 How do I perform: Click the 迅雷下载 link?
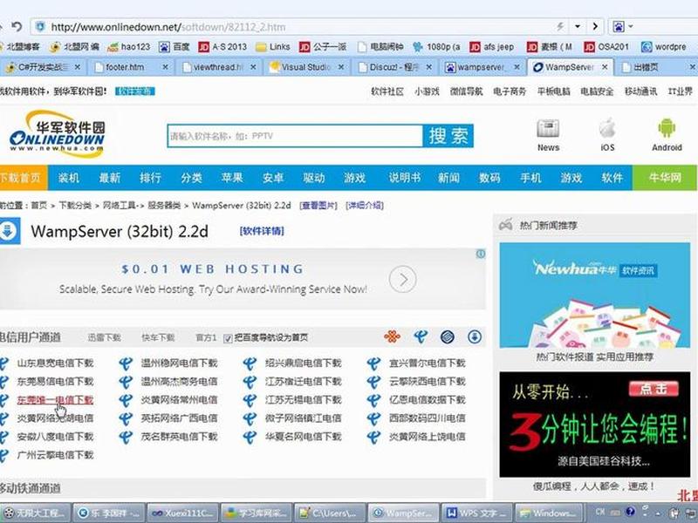105,337
